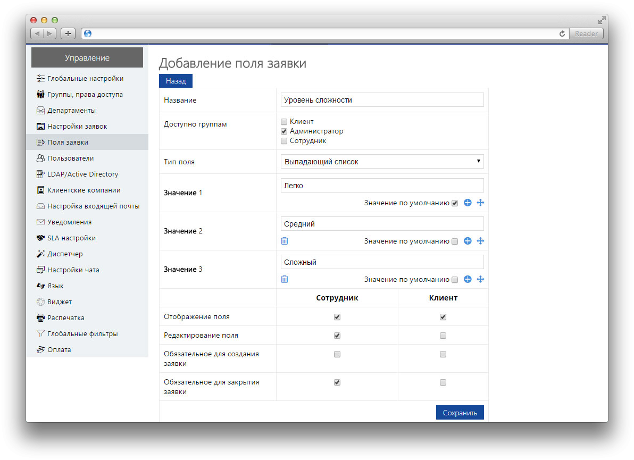Click the Users icon in the sidebar

click(40, 158)
